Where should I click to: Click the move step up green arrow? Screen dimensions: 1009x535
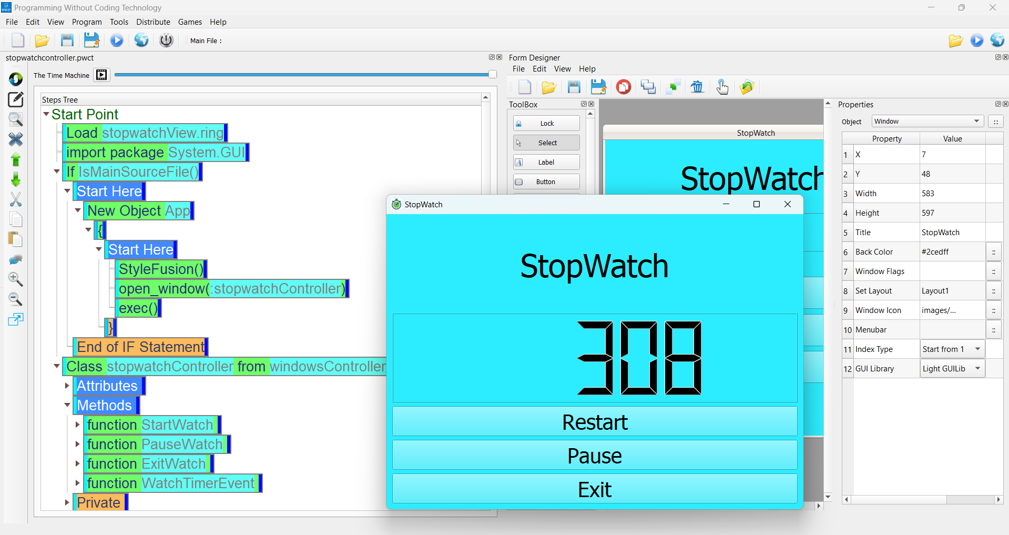tap(16, 159)
